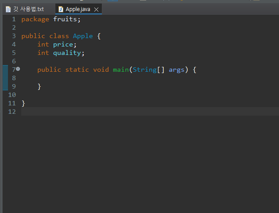This screenshot has width=279, height=213.
Task: Click the class name 'Apple' on line 3
Action: 83,36
